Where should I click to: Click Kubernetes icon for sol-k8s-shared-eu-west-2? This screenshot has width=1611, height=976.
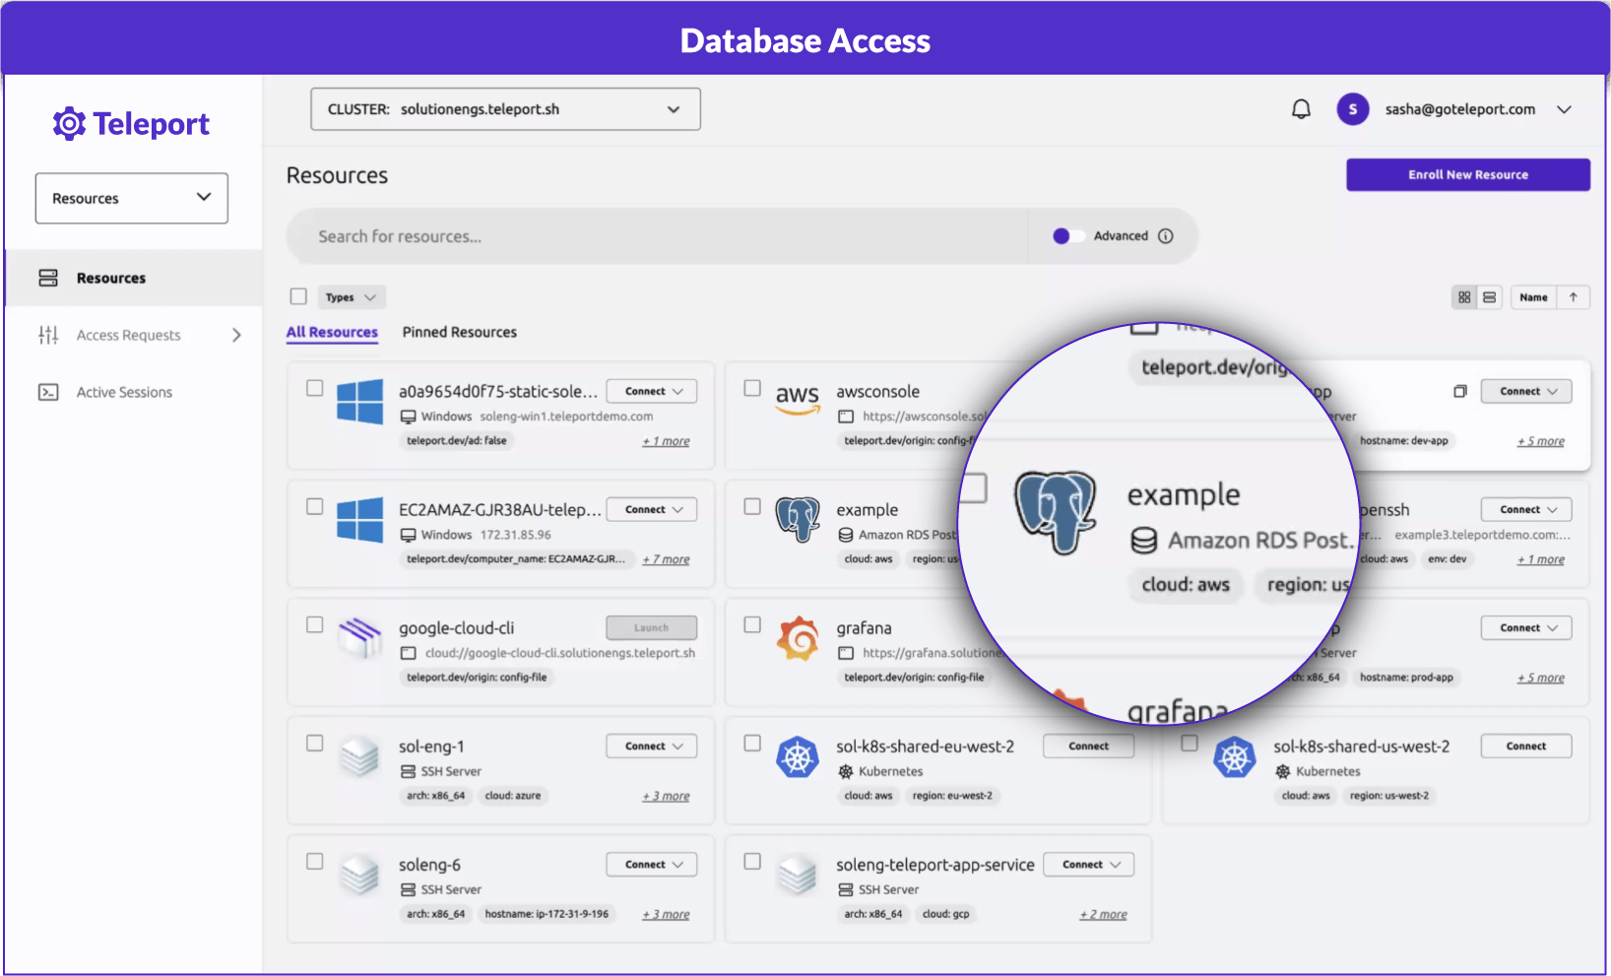[x=798, y=757]
